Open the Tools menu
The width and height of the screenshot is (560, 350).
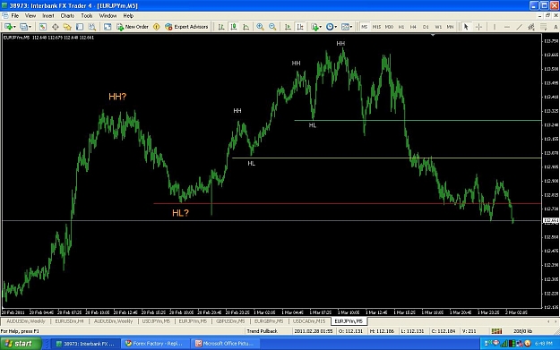87,16
